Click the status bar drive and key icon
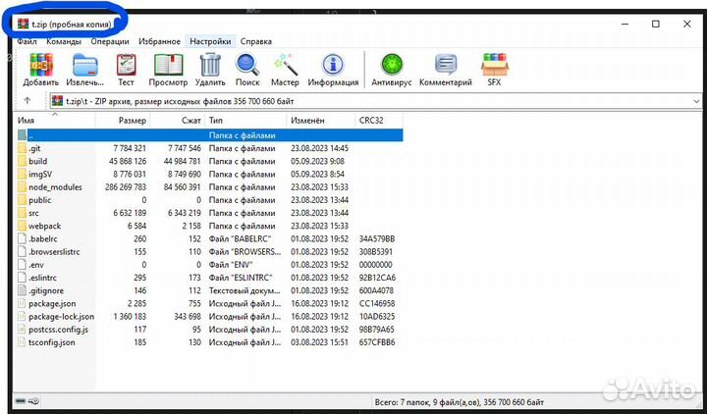Screen dimensions: 707x414 (27, 401)
